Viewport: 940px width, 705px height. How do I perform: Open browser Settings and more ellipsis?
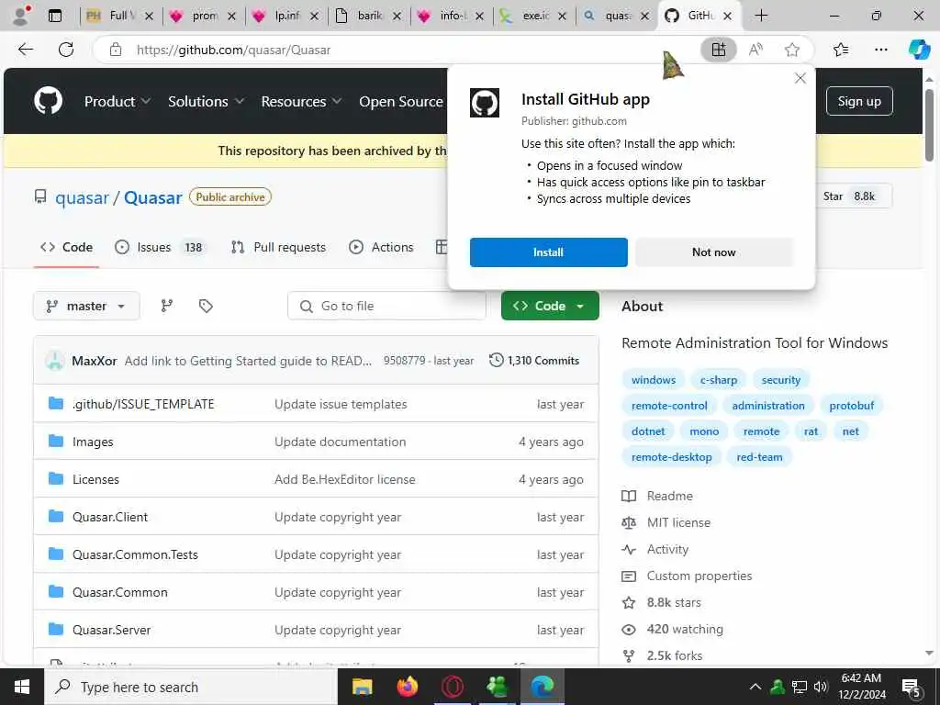(x=880, y=50)
